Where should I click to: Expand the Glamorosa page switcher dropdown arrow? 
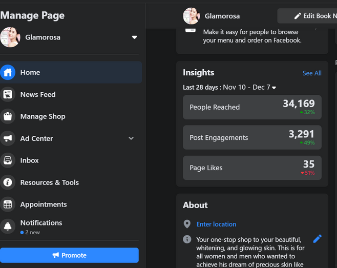click(x=135, y=37)
